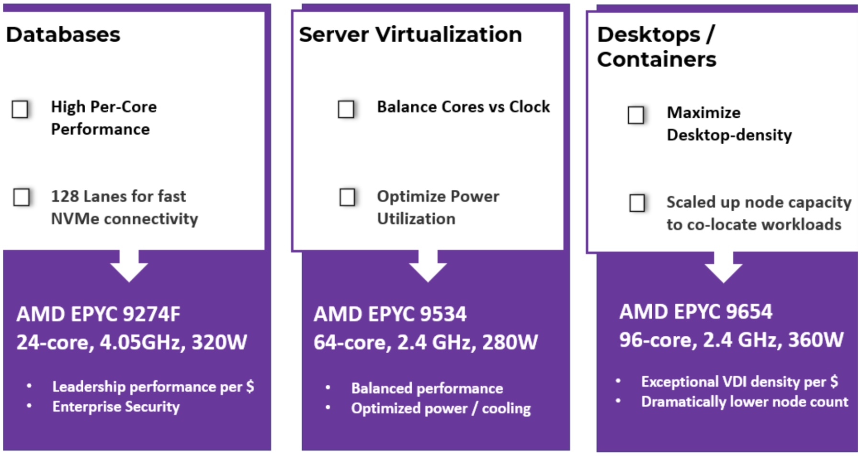Click the Desktops / Containers title
Image resolution: width=862 pixels, height=459 pixels.
[x=657, y=47]
